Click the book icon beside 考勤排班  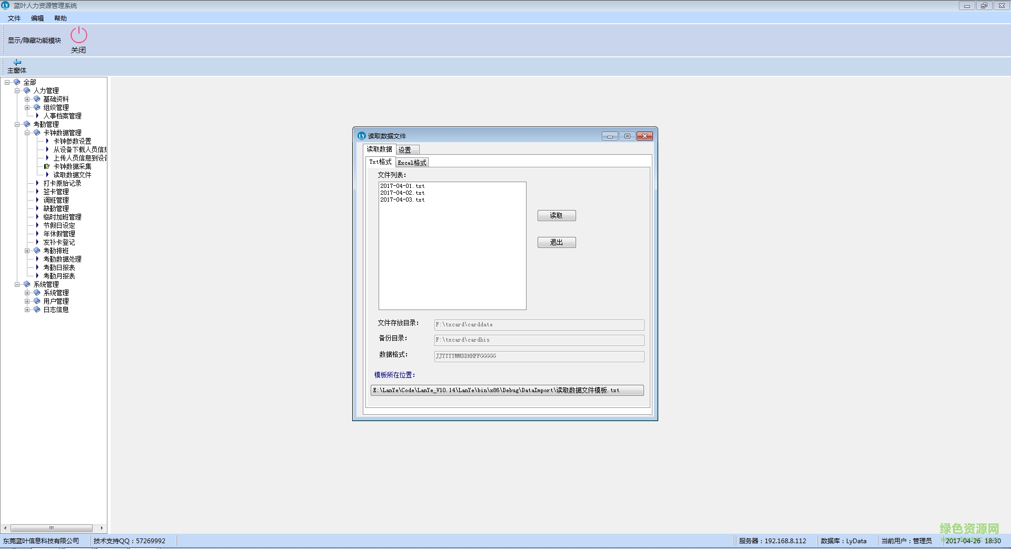point(37,251)
